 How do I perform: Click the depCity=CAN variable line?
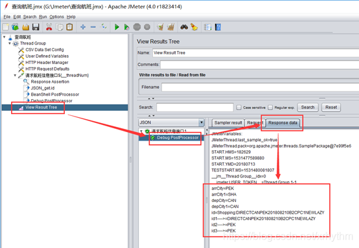(x=224, y=201)
